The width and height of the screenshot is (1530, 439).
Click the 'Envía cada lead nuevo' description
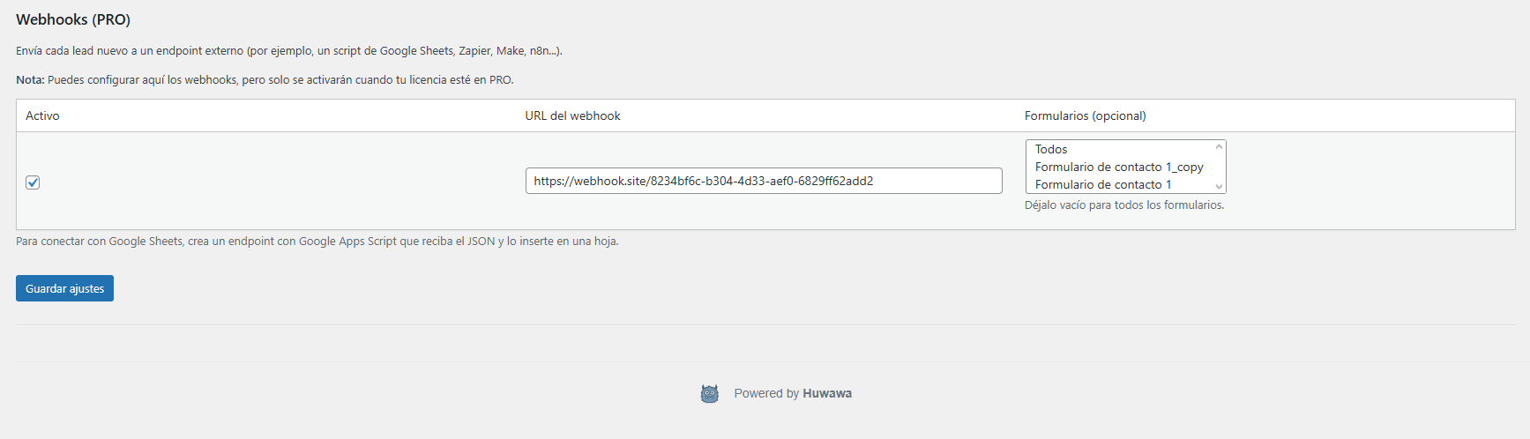pos(288,51)
